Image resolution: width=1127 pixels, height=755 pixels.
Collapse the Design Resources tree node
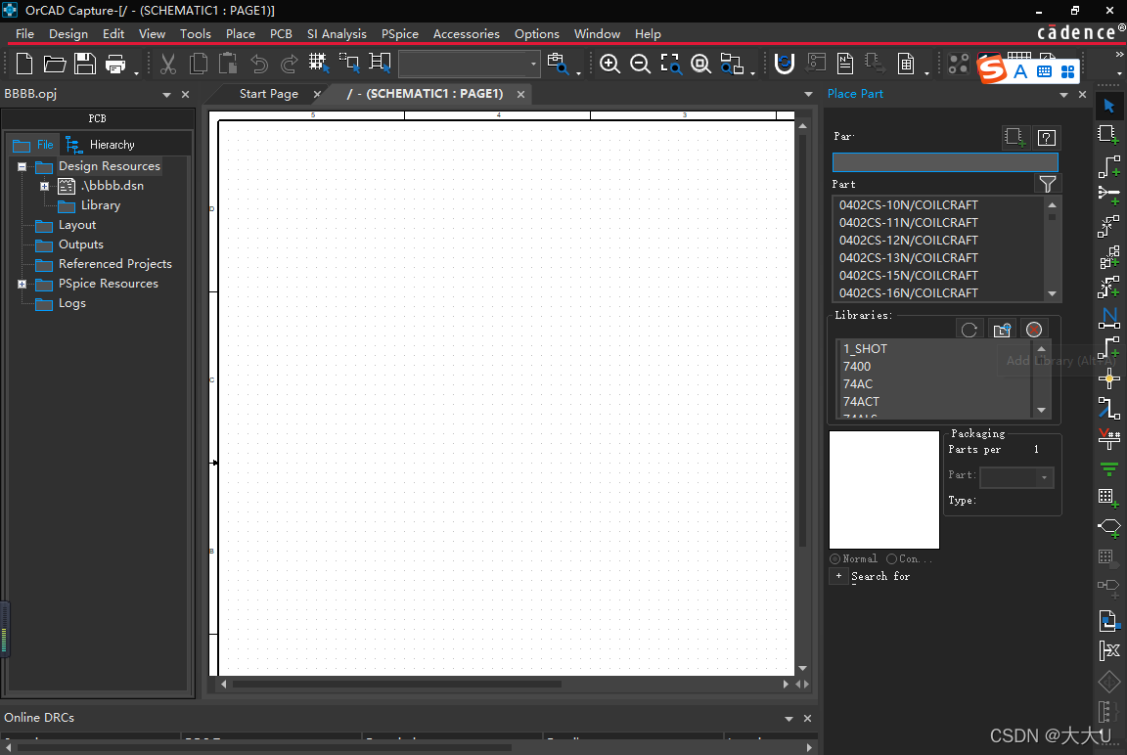tap(23, 166)
